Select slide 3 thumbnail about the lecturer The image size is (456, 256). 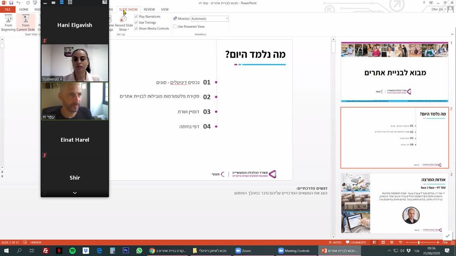click(394, 203)
